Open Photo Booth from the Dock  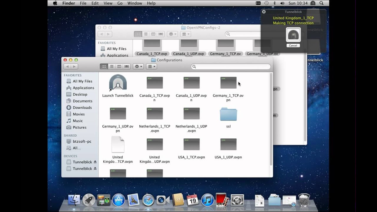[222, 200]
